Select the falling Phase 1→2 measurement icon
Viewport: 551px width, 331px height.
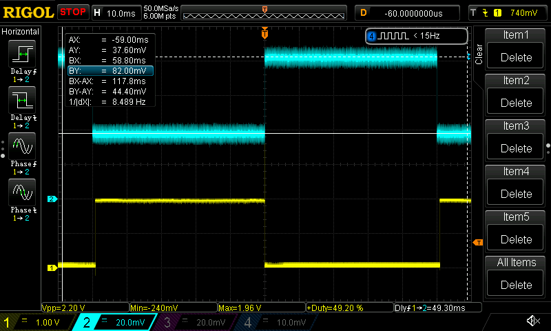[x=22, y=192]
